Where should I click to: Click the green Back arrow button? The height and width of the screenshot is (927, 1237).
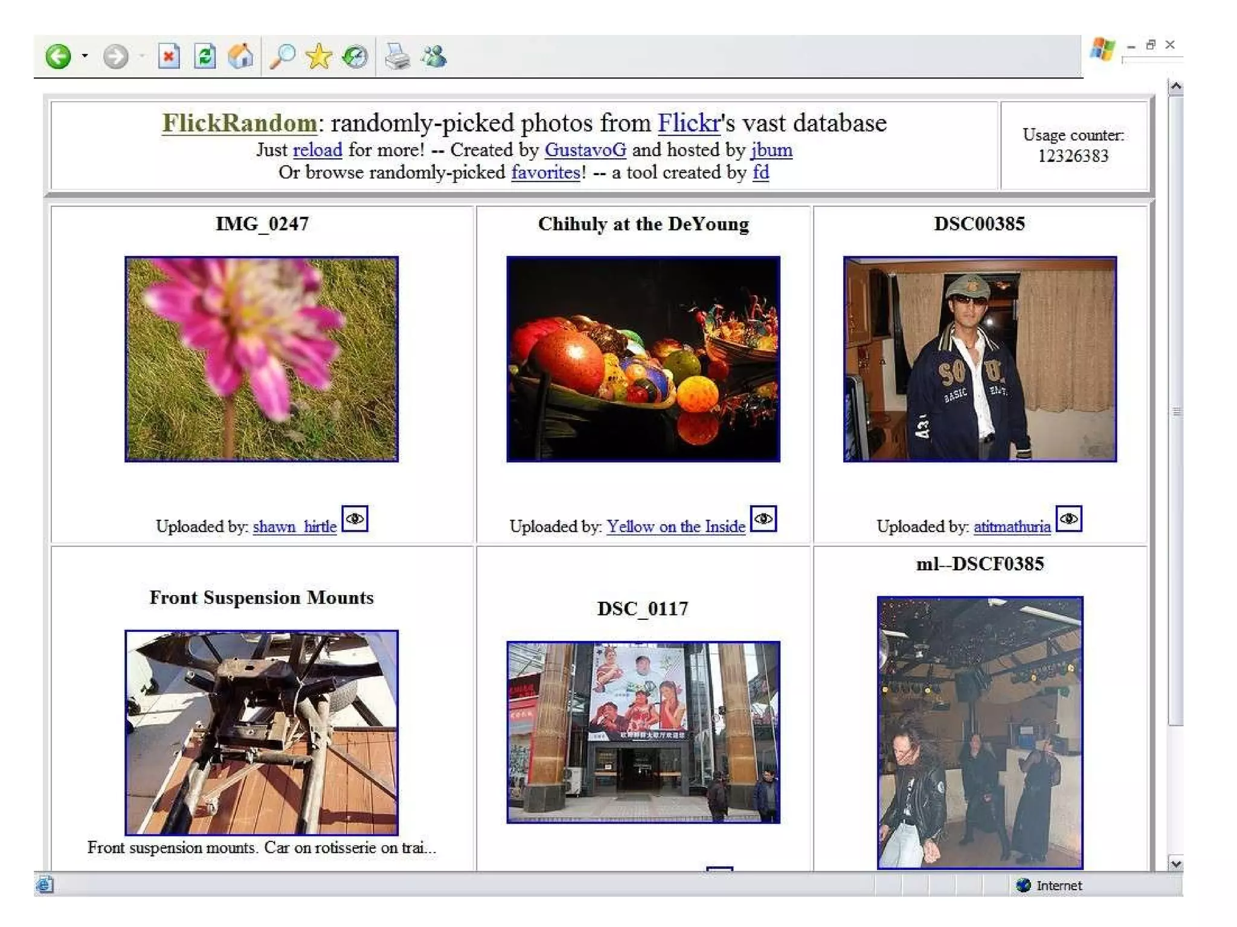pos(58,57)
